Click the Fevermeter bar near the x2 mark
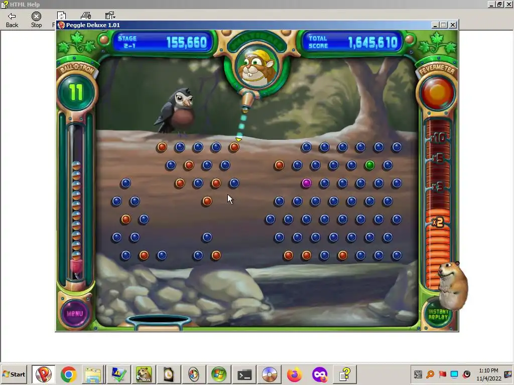Image resolution: width=514 pixels, height=385 pixels. [438, 222]
